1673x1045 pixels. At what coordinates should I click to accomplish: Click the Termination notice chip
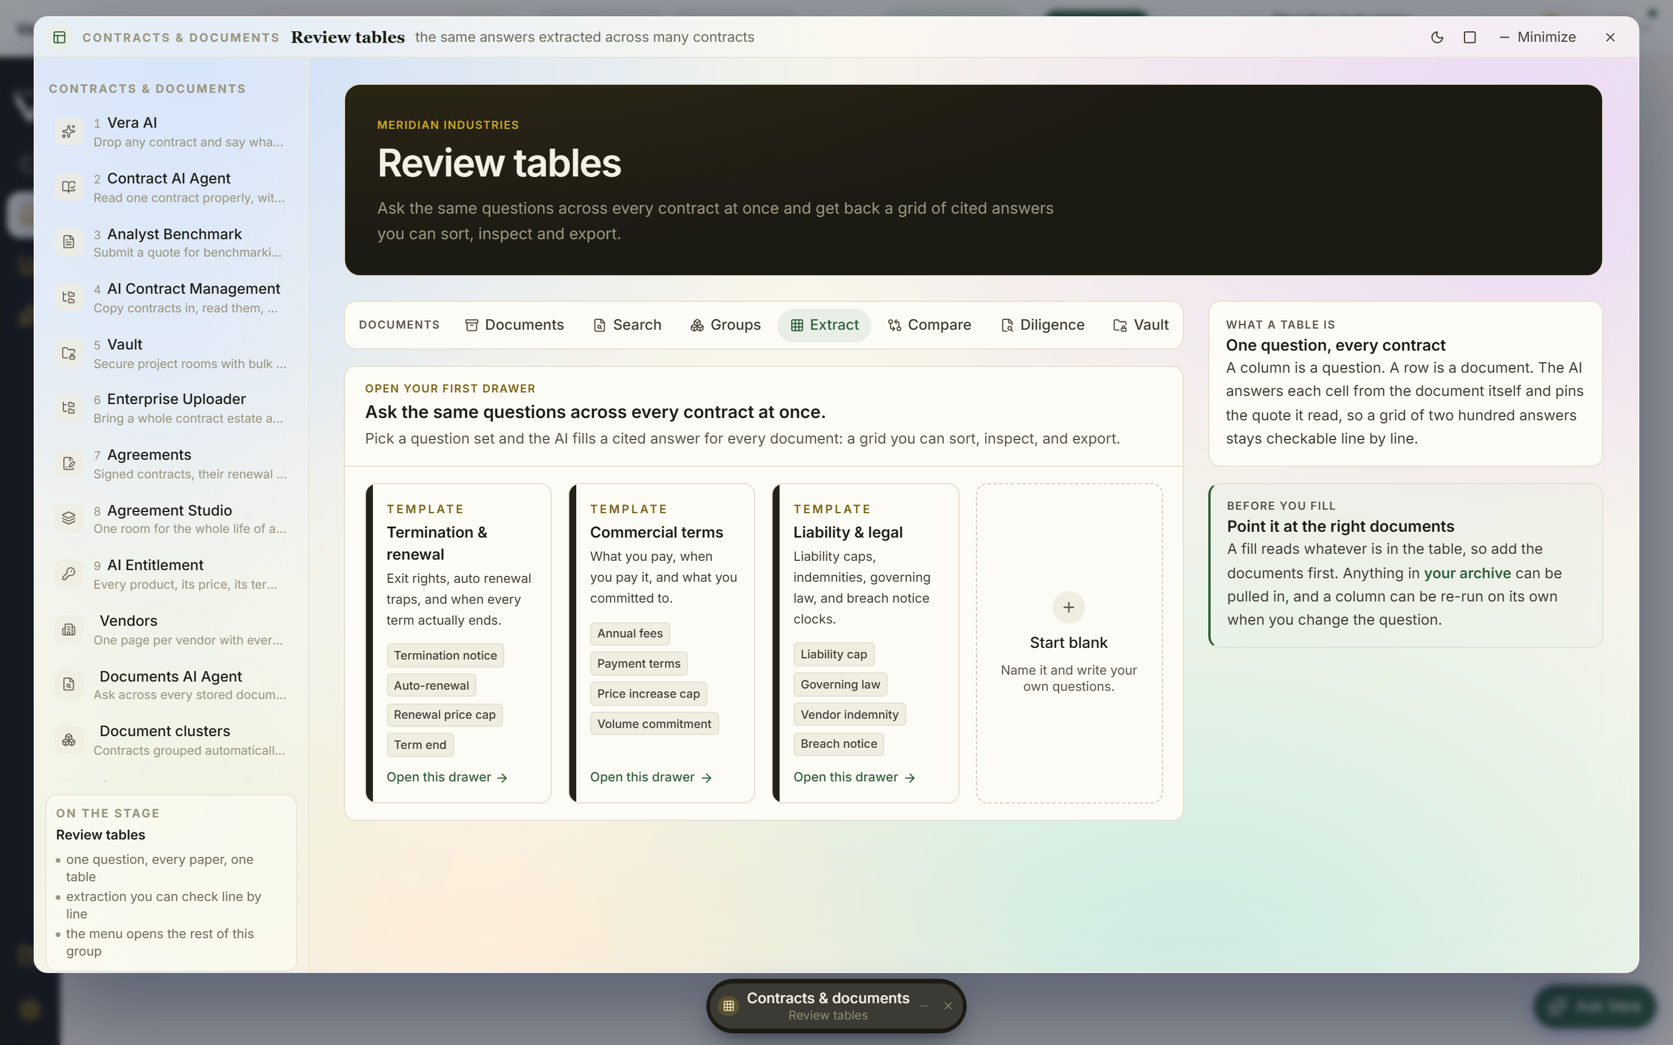(445, 655)
